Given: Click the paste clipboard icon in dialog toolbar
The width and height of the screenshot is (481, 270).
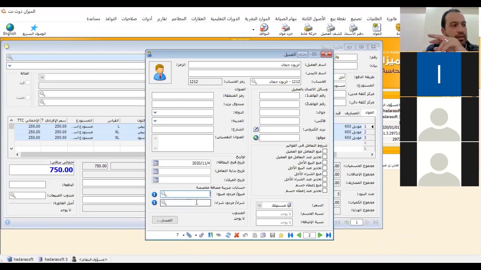Looking at the screenshot, I should point(254,235).
